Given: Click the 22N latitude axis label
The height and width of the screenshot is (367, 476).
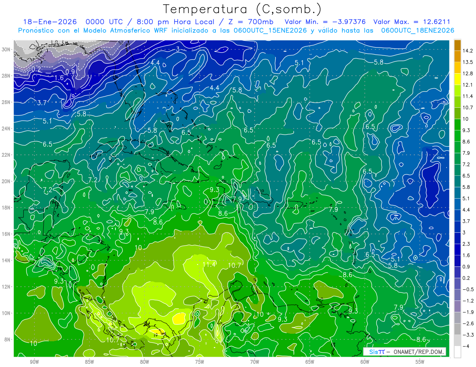Looking at the screenshot, I should coord(6,155).
